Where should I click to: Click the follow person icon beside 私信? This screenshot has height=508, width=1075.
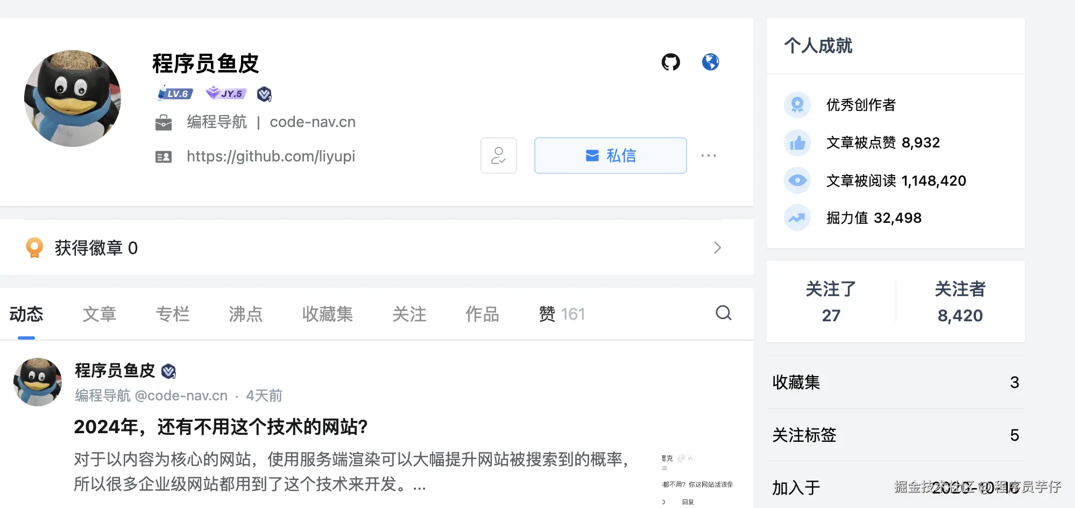(498, 156)
